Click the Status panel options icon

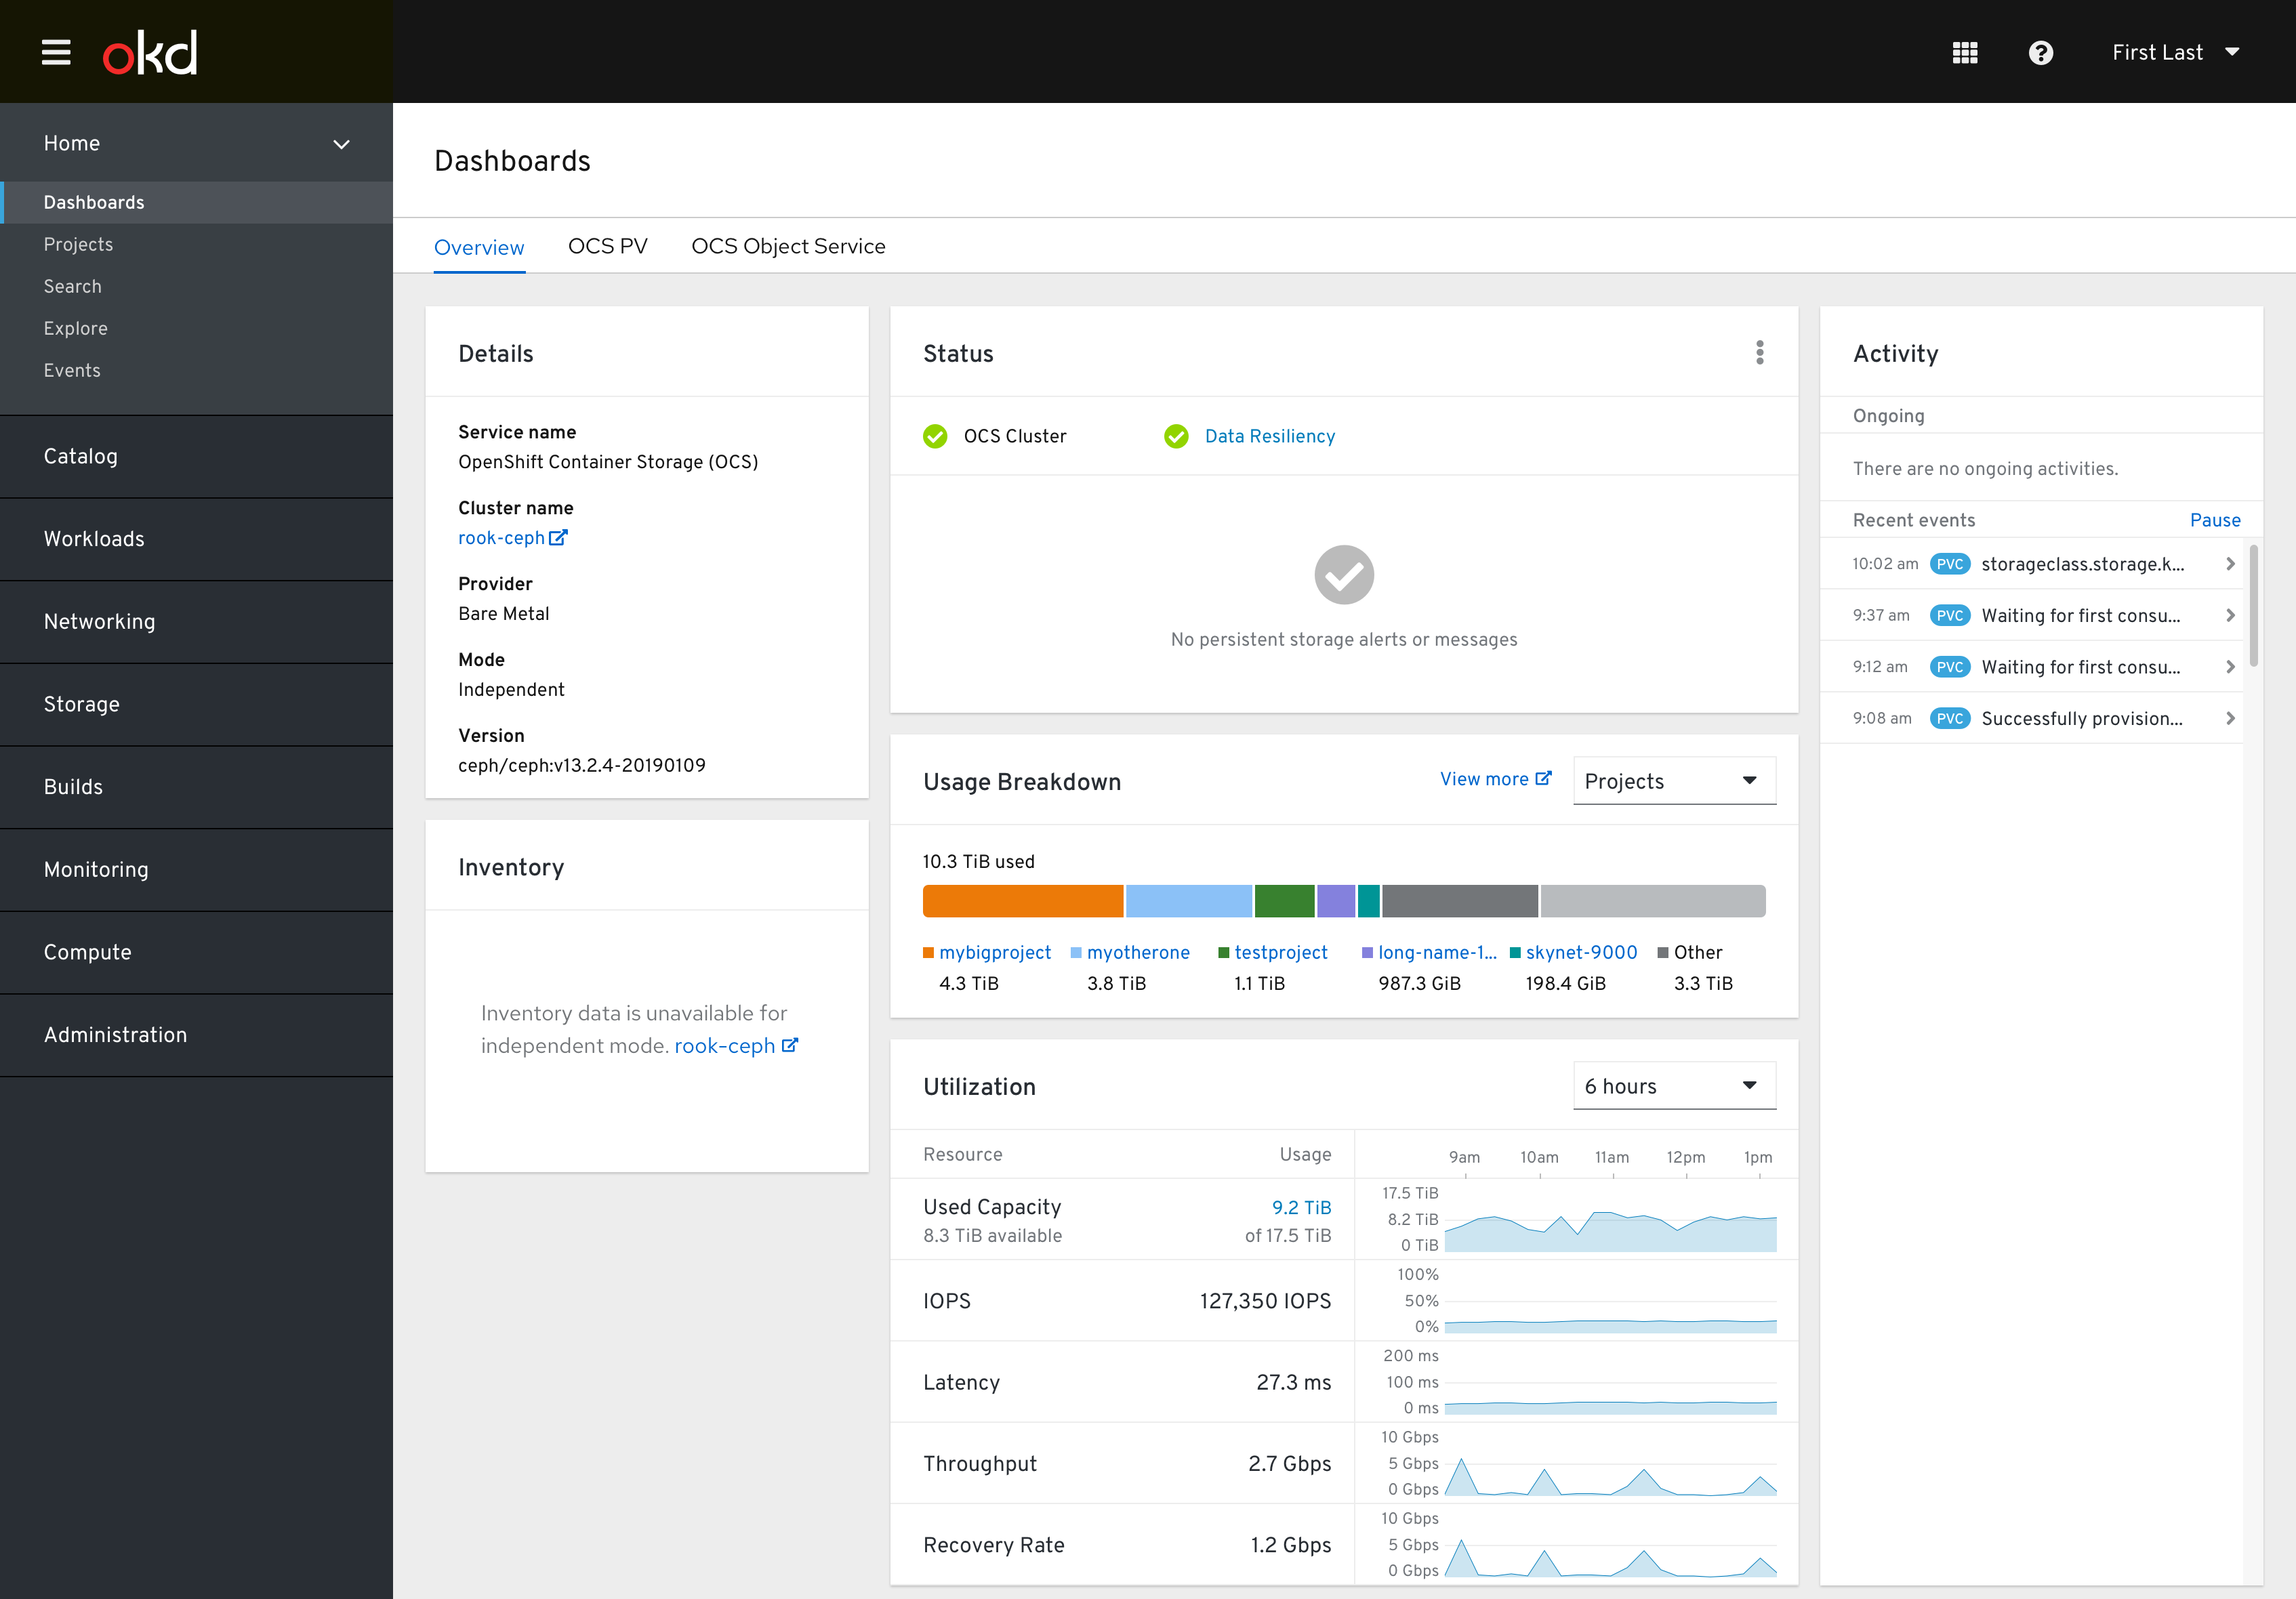click(x=1761, y=352)
